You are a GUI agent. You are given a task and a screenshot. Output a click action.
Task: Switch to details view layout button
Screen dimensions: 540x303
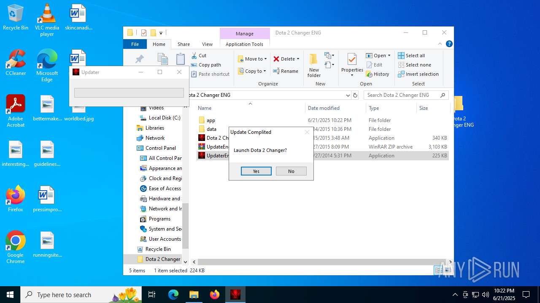[x=437, y=270]
